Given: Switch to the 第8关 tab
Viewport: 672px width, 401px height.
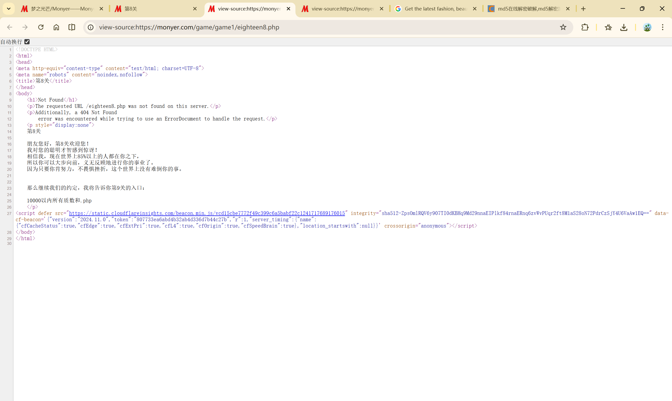Looking at the screenshot, I should click(x=151, y=9).
